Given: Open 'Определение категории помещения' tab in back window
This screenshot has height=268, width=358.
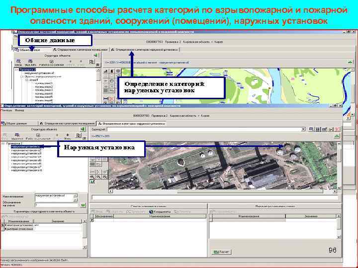Looking at the screenshot, I should click(x=81, y=50).
